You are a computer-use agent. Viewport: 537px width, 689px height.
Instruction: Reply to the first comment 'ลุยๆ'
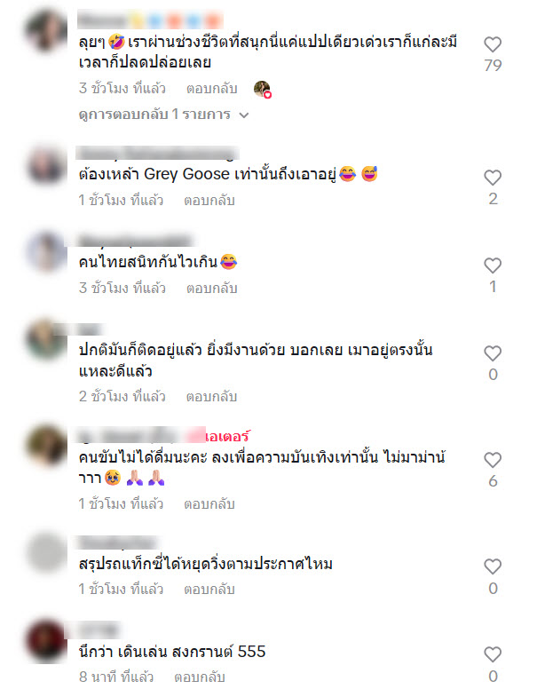click(212, 88)
